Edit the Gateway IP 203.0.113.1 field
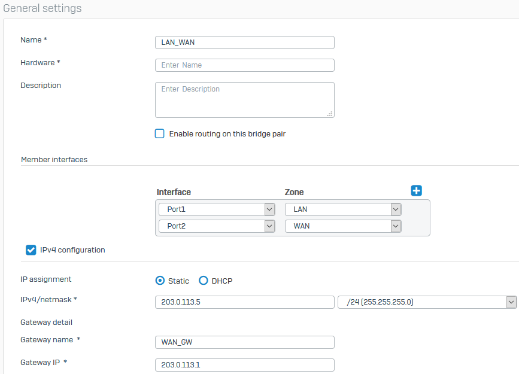 click(244, 364)
